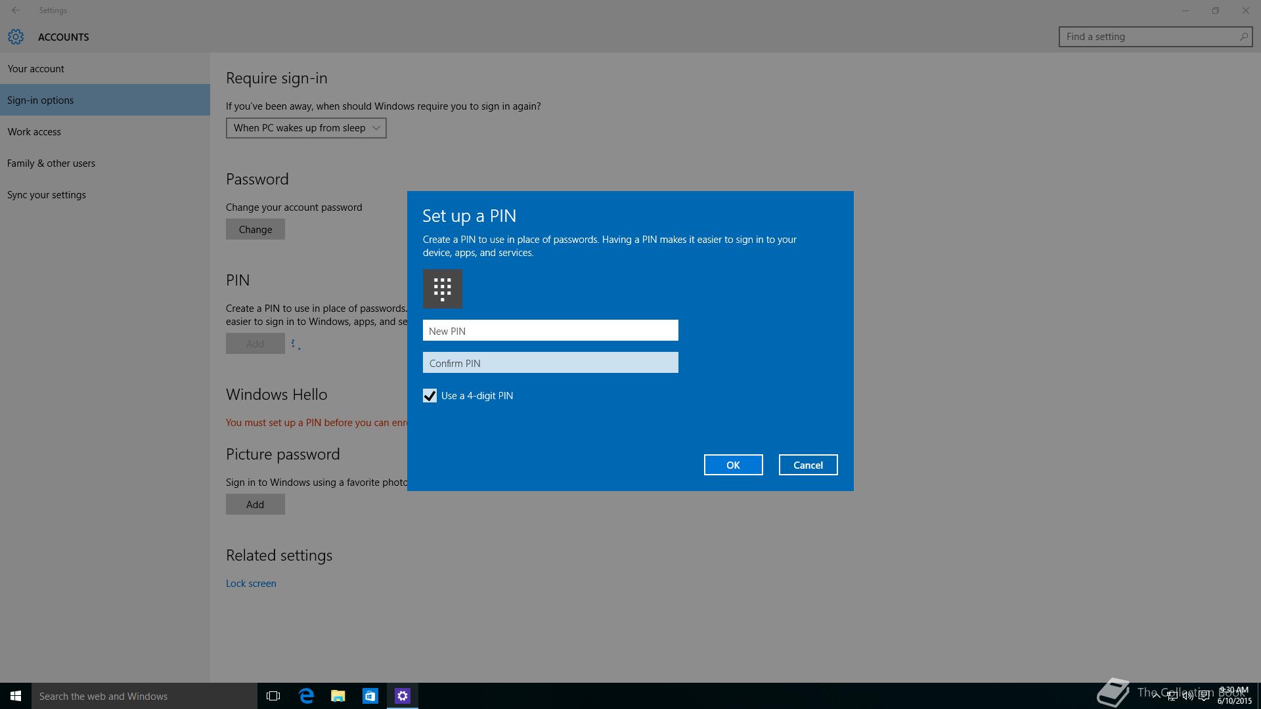
Task: Confirm the PIN with OK button
Action: (733, 465)
